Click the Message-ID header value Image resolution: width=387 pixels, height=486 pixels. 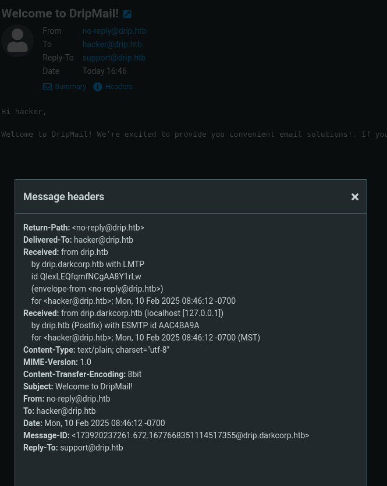[190, 435]
